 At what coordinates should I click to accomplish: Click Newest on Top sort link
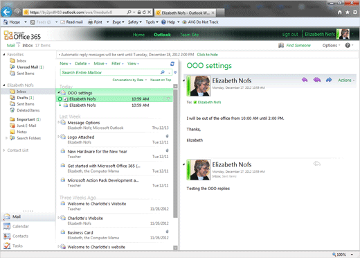161,80
